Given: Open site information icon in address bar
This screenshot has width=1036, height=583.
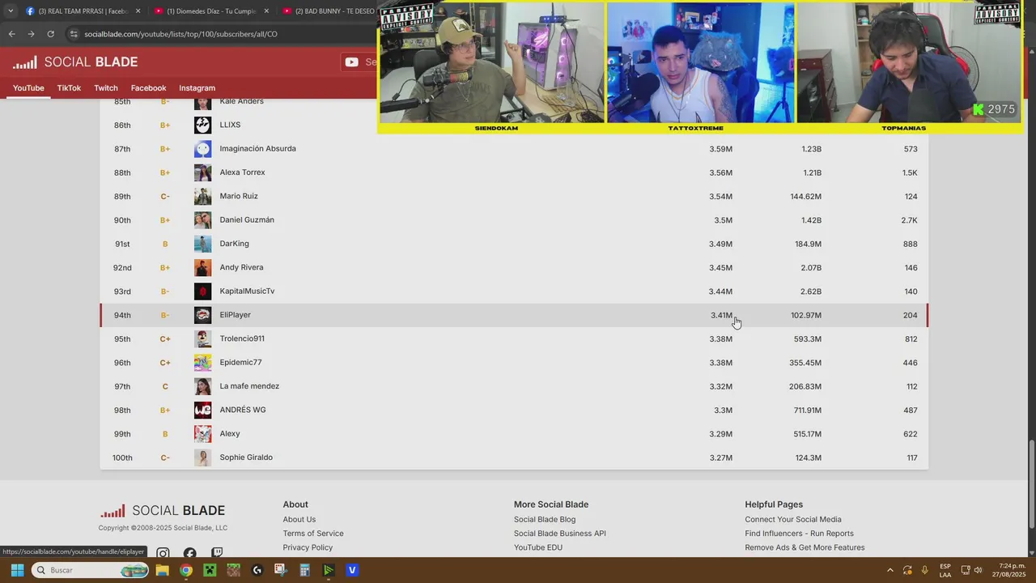Looking at the screenshot, I should click(x=74, y=34).
